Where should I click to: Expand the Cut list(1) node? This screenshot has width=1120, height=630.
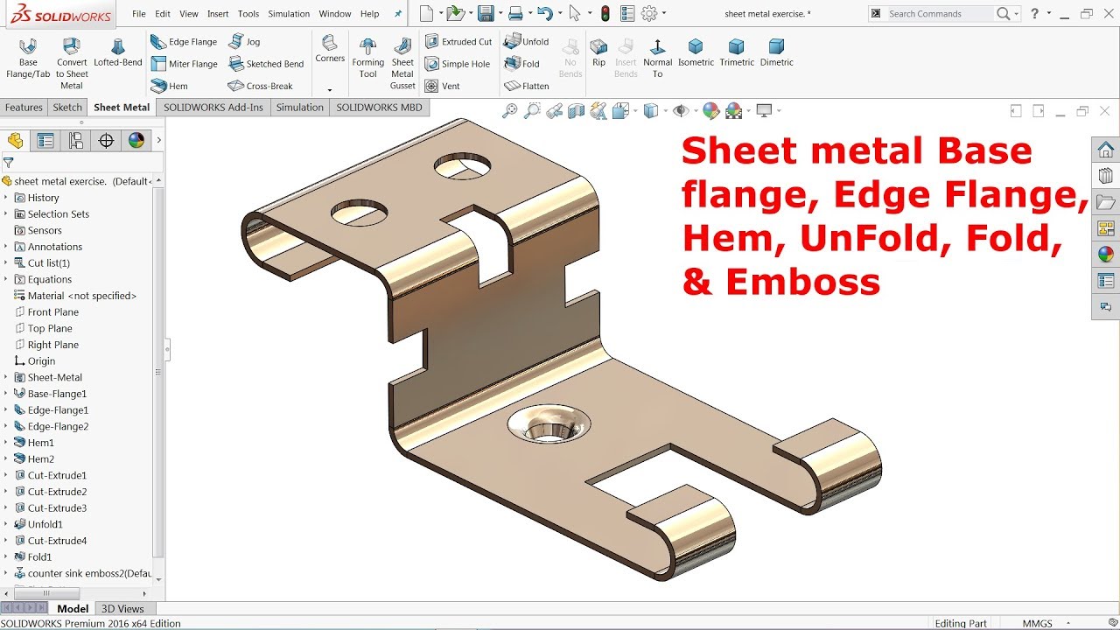click(6, 263)
